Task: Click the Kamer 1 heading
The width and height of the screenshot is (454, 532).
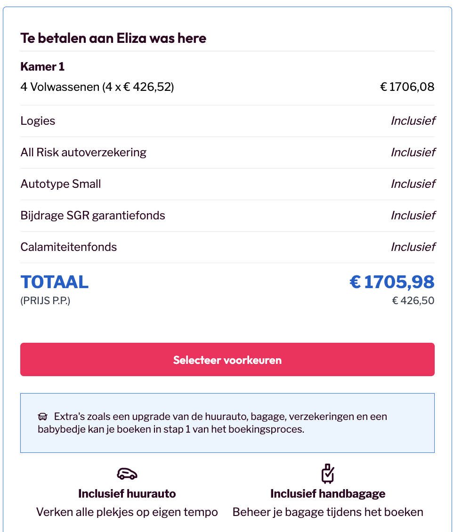Action: [42, 67]
